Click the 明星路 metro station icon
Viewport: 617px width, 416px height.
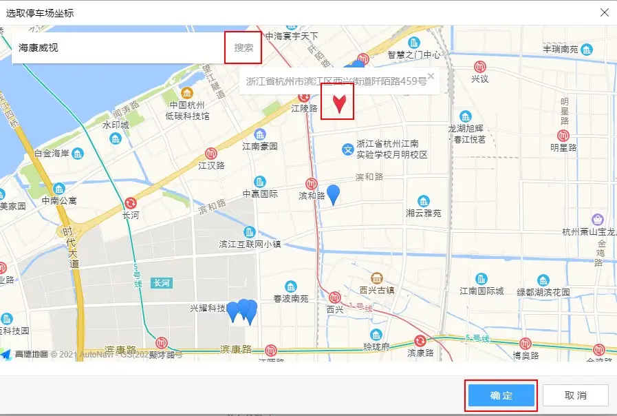click(563, 136)
